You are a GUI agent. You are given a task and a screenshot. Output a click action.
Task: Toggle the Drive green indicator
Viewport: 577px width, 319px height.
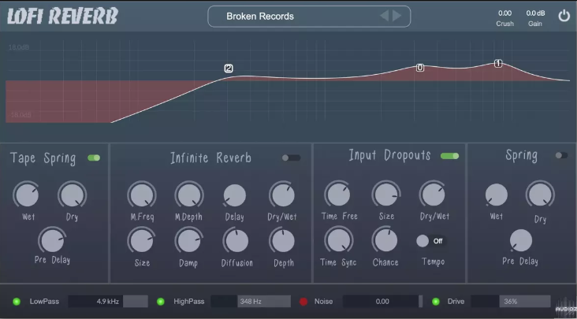[436, 302]
